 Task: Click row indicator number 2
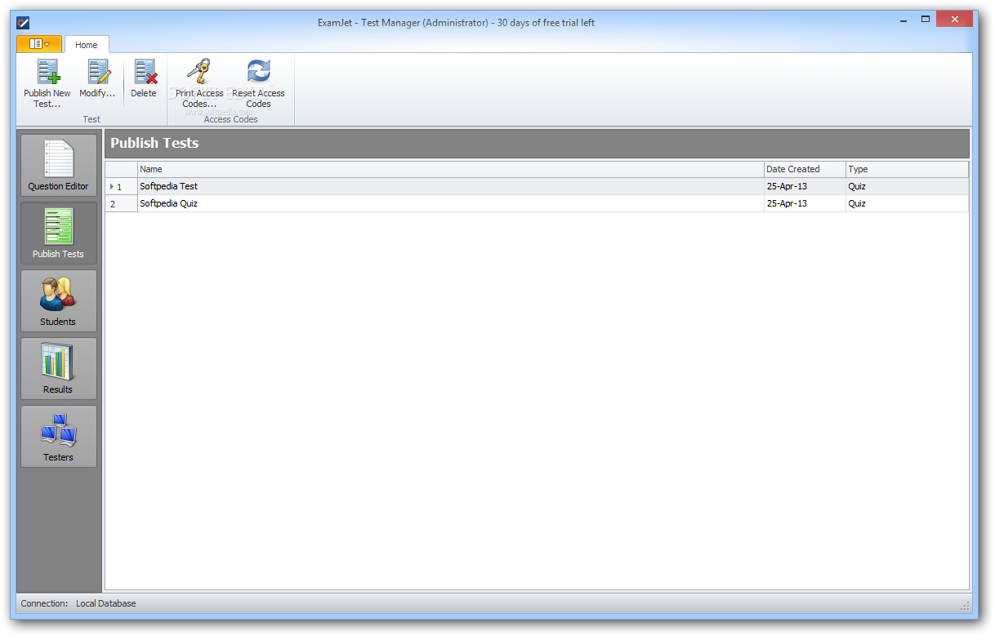[x=121, y=203]
